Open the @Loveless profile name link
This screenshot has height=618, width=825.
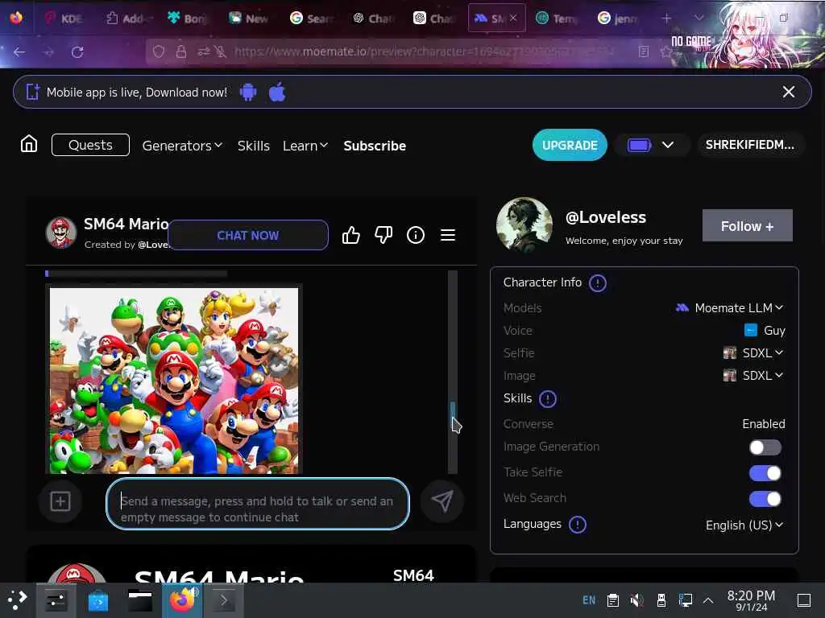pos(606,217)
